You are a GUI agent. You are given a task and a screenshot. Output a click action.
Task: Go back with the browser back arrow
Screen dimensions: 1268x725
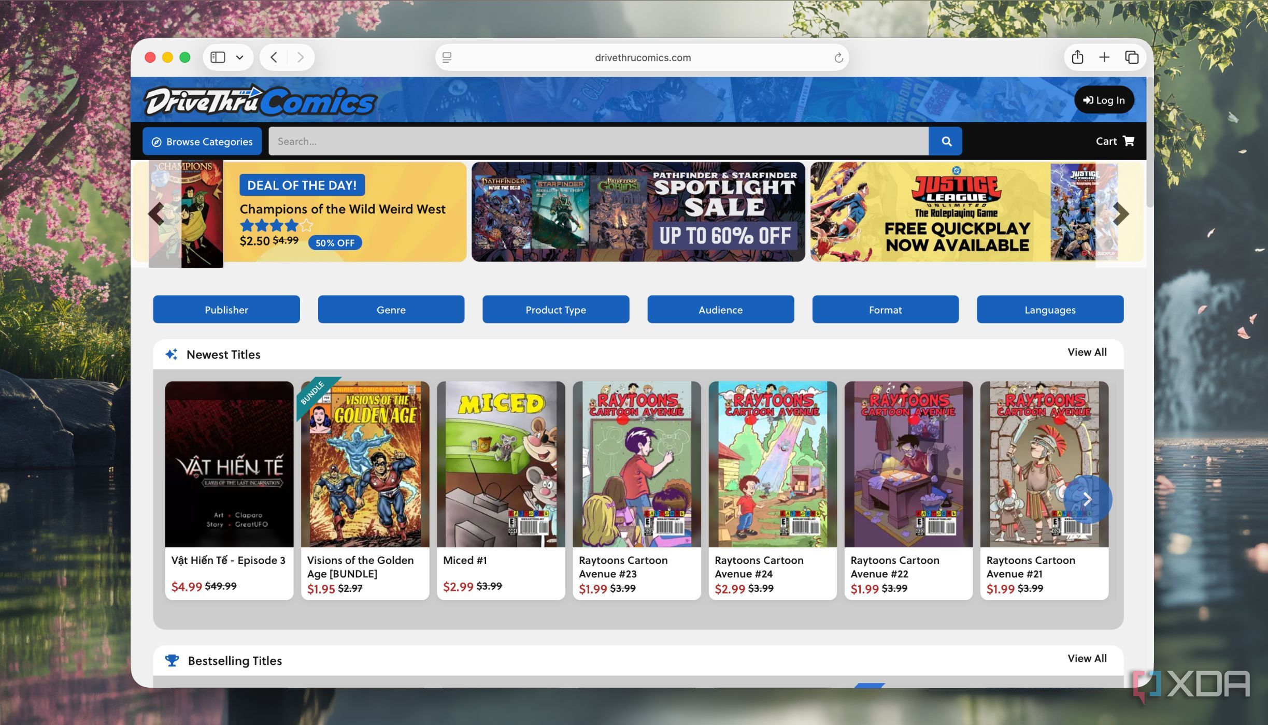coord(274,57)
